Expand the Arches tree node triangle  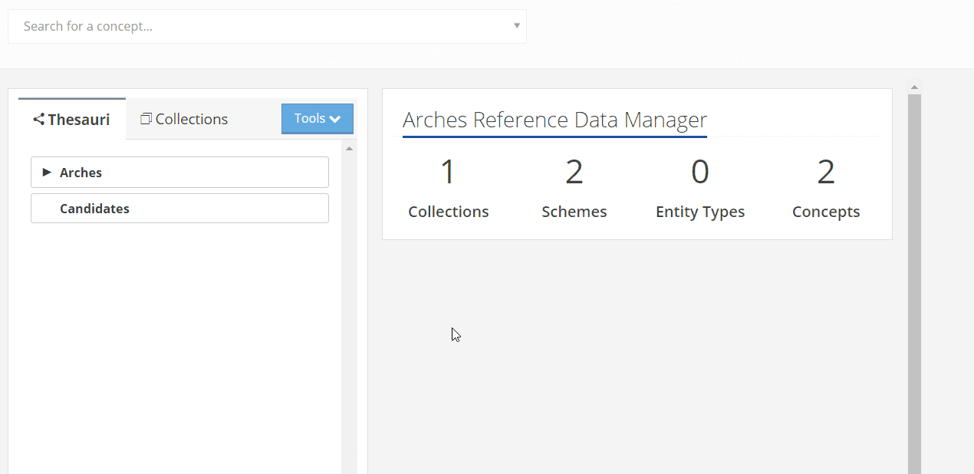(47, 173)
